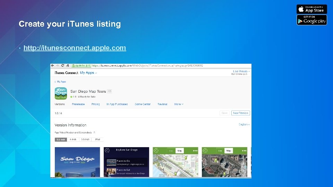The width and height of the screenshot is (333, 187).
Task: Click the Save button
Action: point(224,113)
